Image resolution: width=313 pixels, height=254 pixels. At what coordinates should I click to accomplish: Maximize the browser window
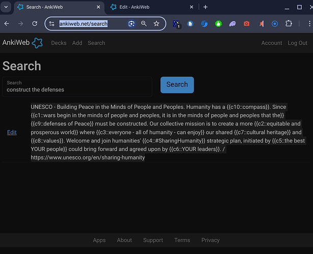(299, 7)
